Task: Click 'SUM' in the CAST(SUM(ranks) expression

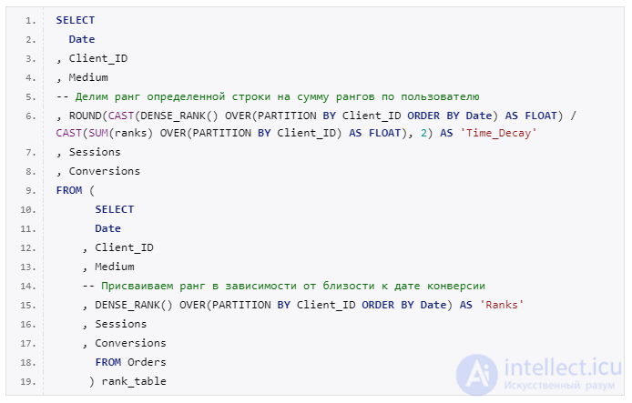Action: pos(98,133)
